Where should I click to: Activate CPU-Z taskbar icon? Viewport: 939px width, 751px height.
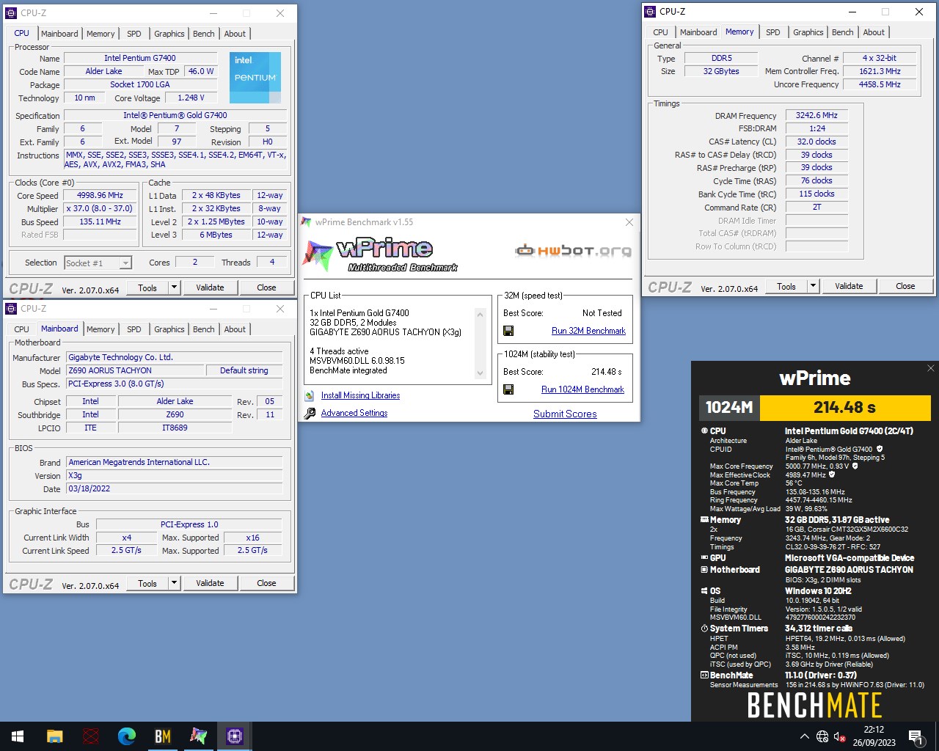click(235, 736)
